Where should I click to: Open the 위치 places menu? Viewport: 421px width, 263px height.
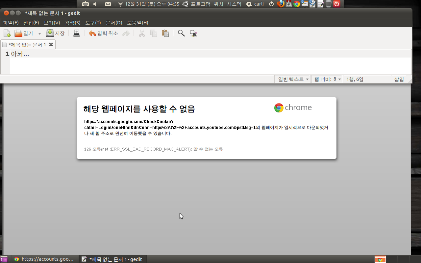click(218, 4)
